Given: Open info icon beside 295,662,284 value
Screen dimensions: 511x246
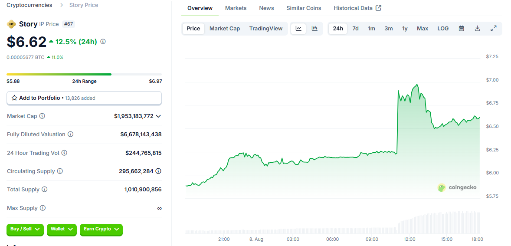Looking at the screenshot, I should (x=158, y=171).
